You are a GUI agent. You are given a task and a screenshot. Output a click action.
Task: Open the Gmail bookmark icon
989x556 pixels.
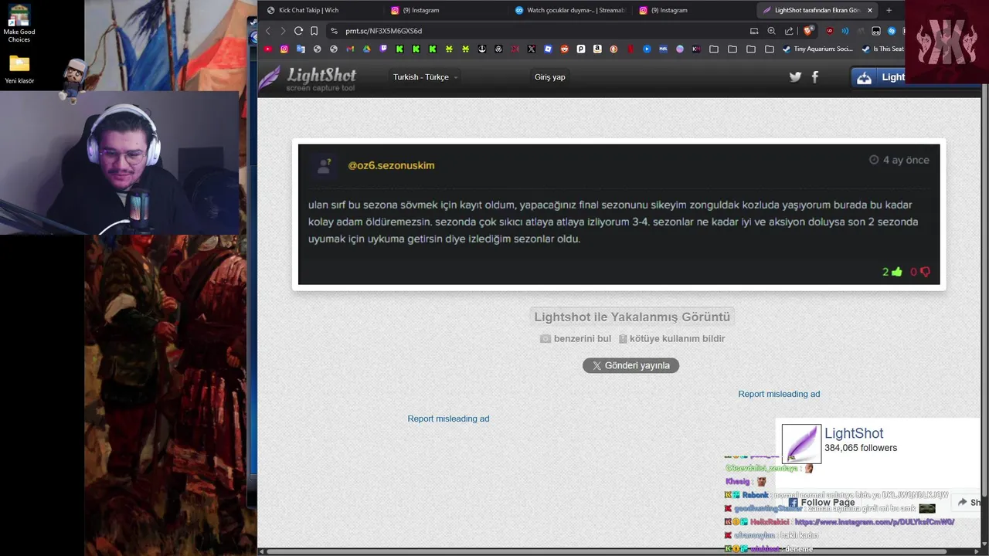coord(350,49)
